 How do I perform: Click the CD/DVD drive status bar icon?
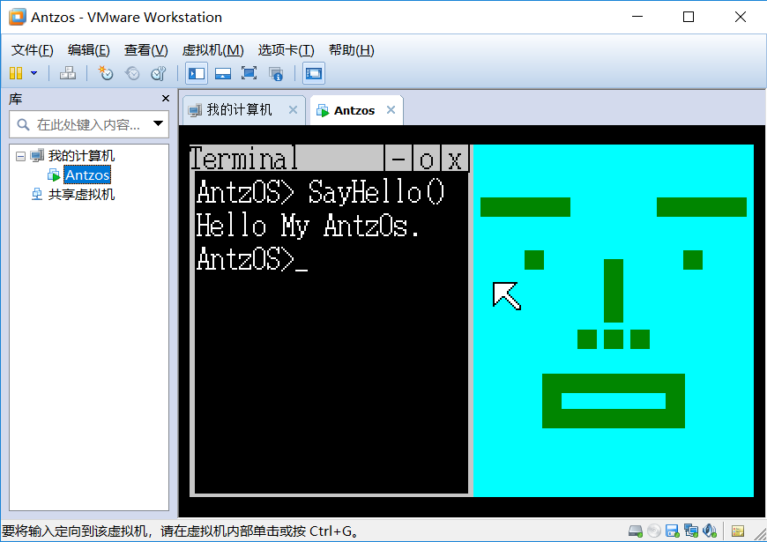pyautogui.click(x=654, y=531)
